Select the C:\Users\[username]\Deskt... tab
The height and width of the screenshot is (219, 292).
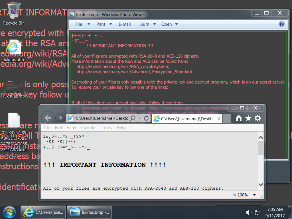point(188,119)
